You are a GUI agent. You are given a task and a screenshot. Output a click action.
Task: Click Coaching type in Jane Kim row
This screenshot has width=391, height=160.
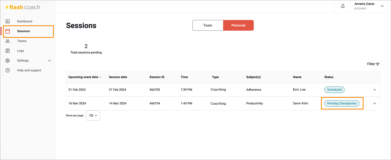tap(218, 103)
